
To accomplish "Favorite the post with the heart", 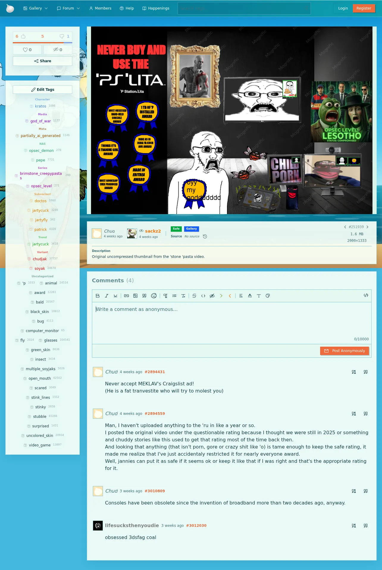I will click(x=27, y=50).
